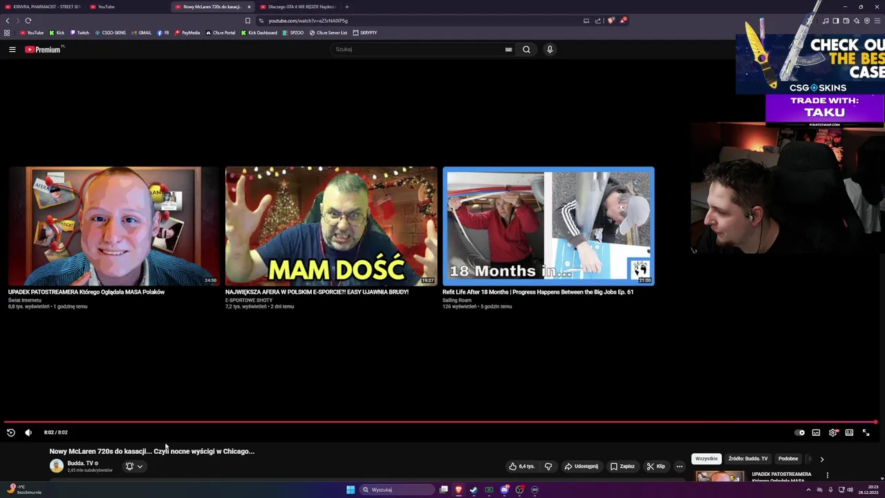This screenshot has width=885, height=498.
Task: Open the MAM DOŚĆ video thumbnail
Action: point(330,226)
